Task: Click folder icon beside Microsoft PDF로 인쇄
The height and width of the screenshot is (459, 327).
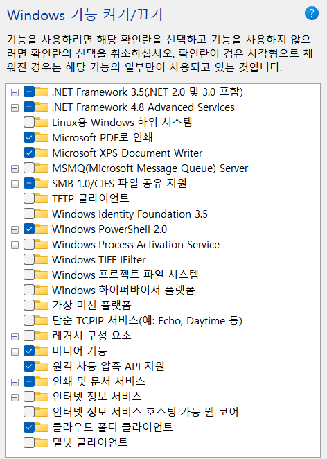Action: click(42, 137)
